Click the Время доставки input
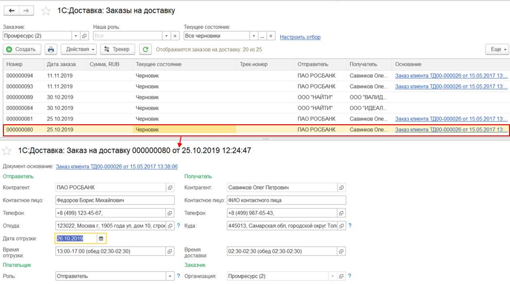 282,251
